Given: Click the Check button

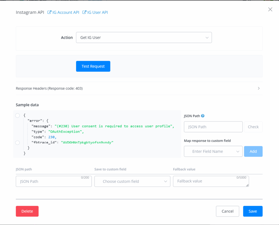Looking at the screenshot, I should (x=253, y=127).
